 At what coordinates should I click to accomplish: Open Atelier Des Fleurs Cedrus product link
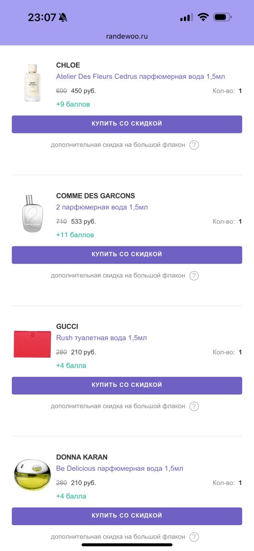[x=141, y=77]
